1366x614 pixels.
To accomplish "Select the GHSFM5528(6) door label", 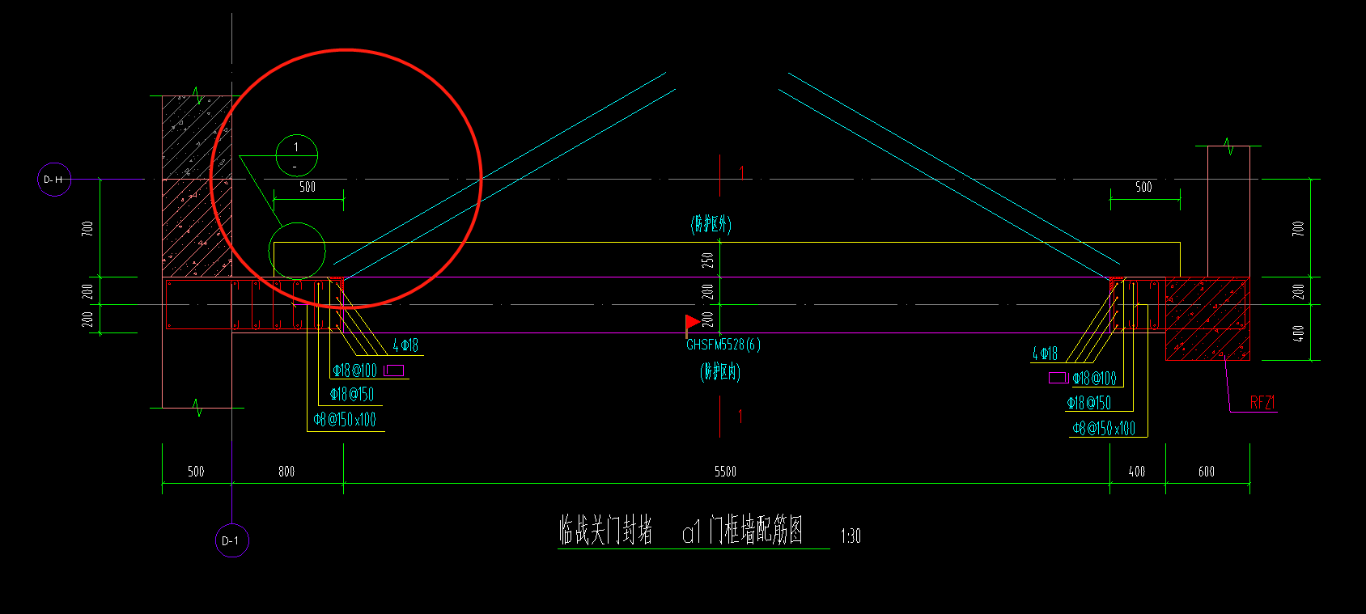I will pyautogui.click(x=723, y=345).
